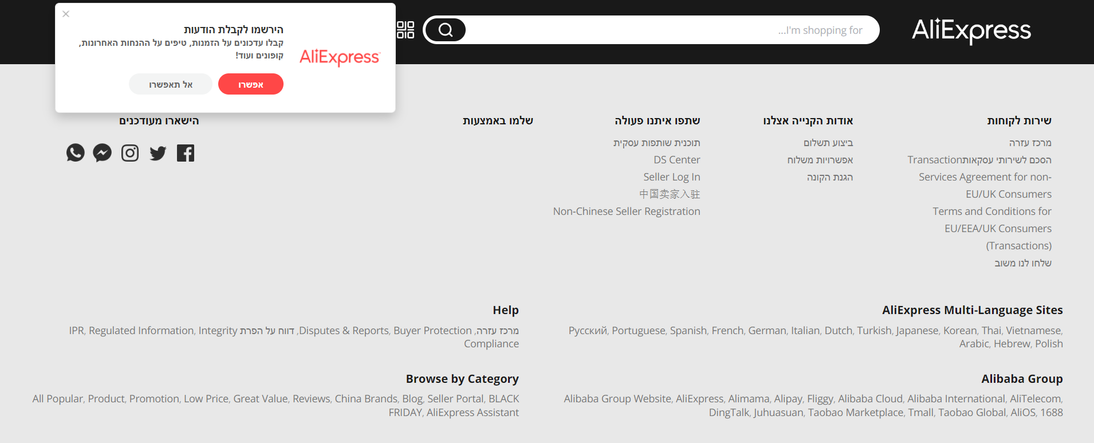Open the Italian language site
This screenshot has width=1094, height=443.
click(x=805, y=331)
